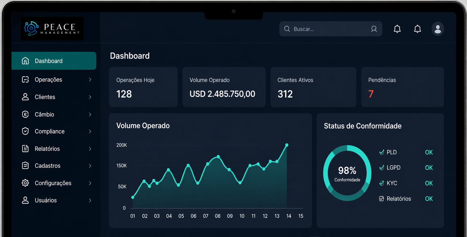Open the Cadastros menu item
The width and height of the screenshot is (467, 237).
coord(48,166)
